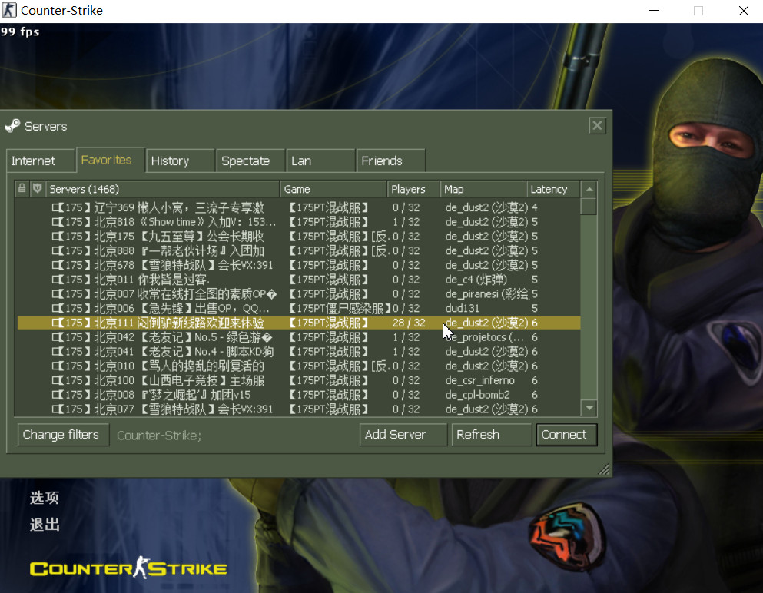The image size is (763, 593).
Task: Click the Counter-Strike logo at bottom left
Action: coord(128,568)
